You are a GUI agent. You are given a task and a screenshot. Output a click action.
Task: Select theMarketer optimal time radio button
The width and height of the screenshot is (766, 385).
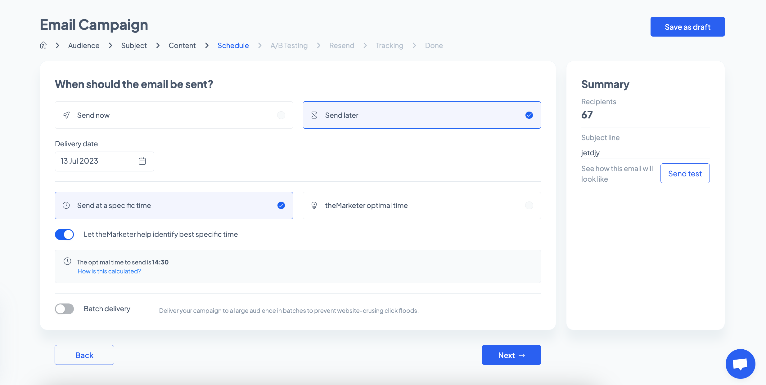(529, 206)
